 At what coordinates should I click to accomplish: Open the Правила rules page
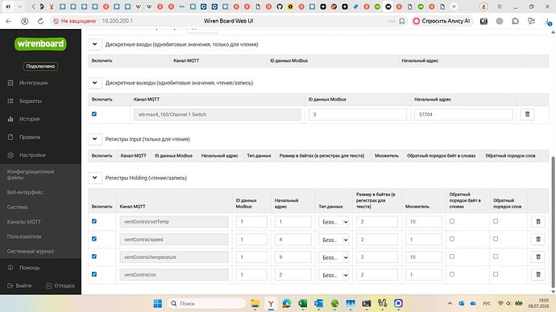point(30,137)
